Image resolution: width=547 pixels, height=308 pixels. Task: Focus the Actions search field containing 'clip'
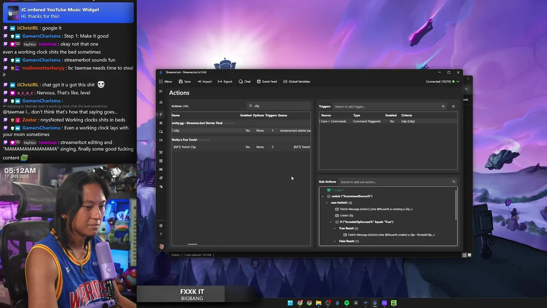(279, 106)
